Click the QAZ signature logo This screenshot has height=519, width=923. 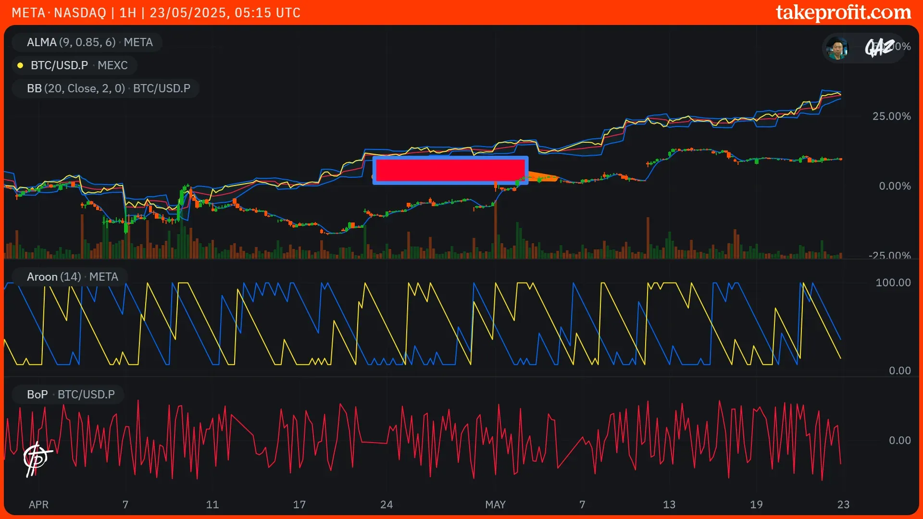pyautogui.click(x=879, y=48)
